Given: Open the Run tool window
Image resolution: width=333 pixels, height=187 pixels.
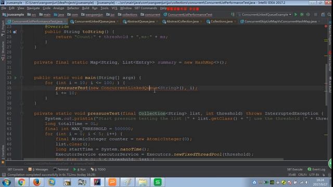Looking at the screenshot, I should (80, 169).
